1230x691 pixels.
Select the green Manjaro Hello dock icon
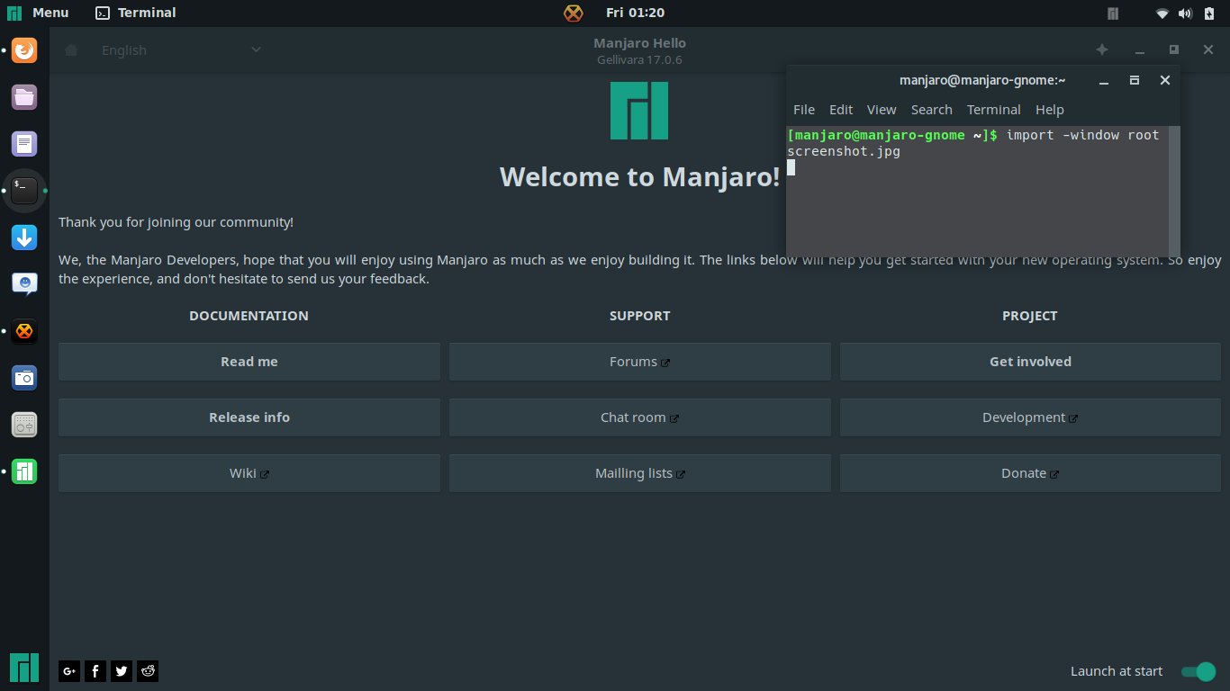point(24,471)
